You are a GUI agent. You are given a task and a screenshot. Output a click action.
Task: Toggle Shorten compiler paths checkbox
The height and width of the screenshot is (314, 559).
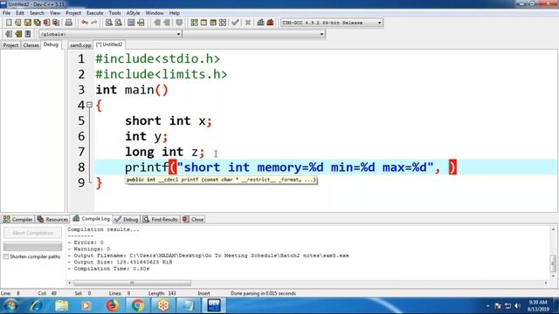(6, 256)
